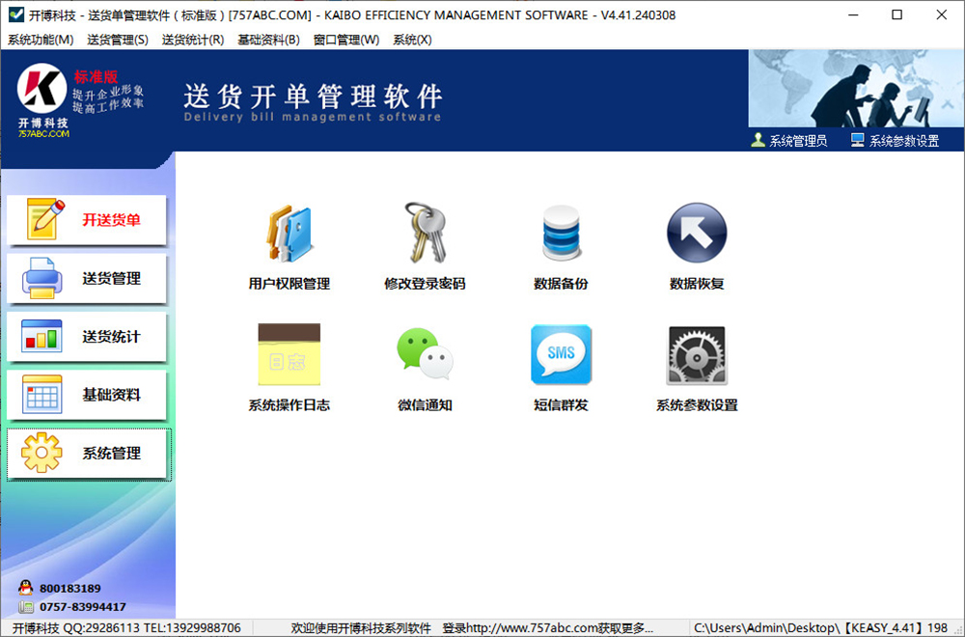Viewport: 965px width, 637px height.
Task: Click the 欢迎使用开博科技系列软件 status message
Action: pyautogui.click(x=361, y=627)
